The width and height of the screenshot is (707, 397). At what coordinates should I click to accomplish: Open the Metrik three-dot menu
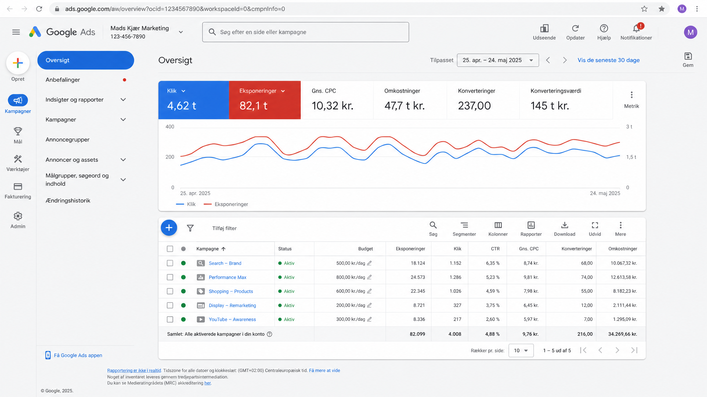tap(631, 95)
